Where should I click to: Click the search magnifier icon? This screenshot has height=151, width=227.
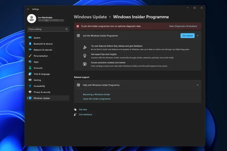click(67, 29)
